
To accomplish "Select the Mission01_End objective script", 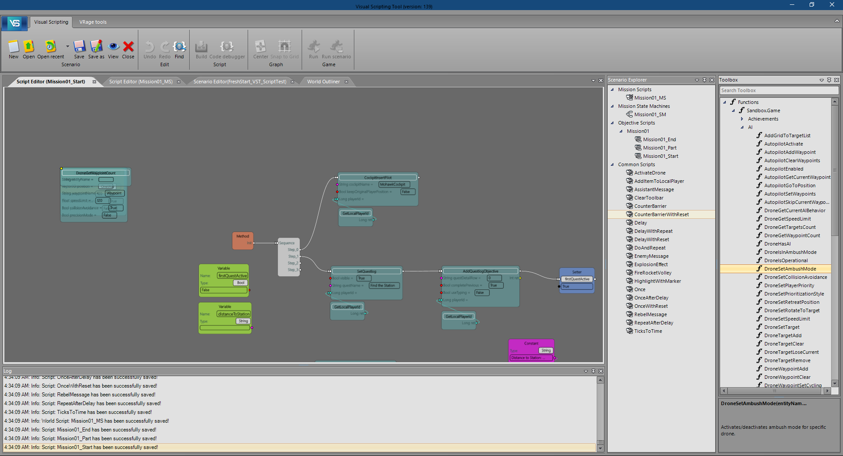I will click(x=659, y=139).
